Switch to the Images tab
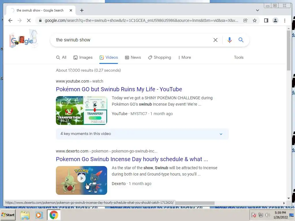The height and width of the screenshot is (221, 295). click(83, 58)
